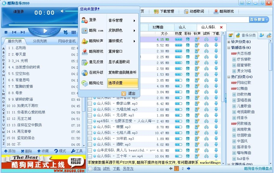Screen dimensions: 274x173
Task: Collapse the 情感音乐 (4) tree node
Action: [229, 48]
